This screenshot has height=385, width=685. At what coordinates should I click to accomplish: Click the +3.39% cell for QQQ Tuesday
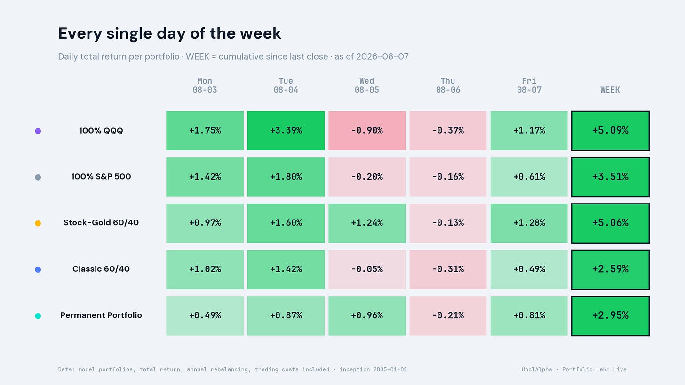[x=286, y=131]
